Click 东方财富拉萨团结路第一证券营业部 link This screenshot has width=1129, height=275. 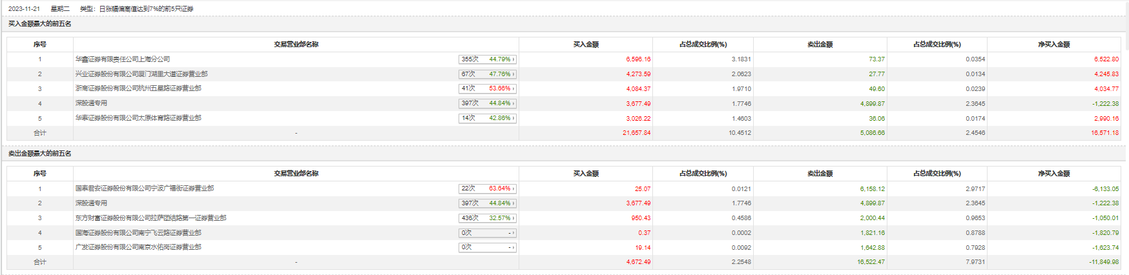(150, 218)
